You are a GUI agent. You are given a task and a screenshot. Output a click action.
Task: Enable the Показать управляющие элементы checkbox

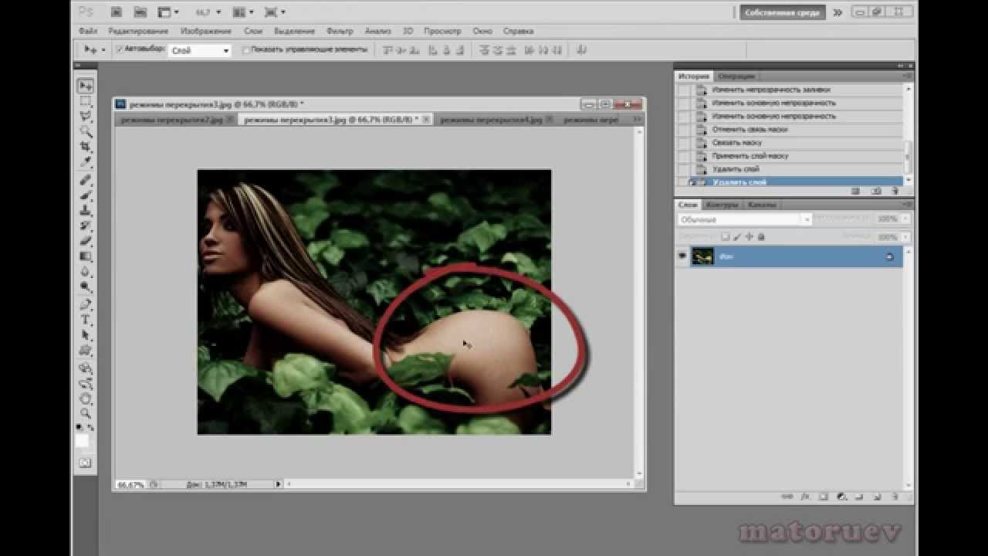(246, 49)
